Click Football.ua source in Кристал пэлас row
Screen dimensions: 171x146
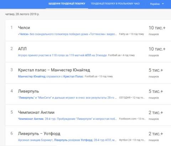tap(91, 76)
